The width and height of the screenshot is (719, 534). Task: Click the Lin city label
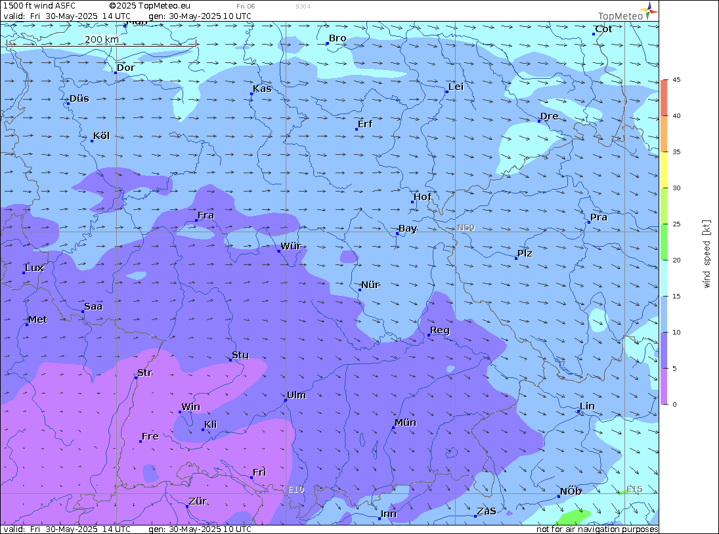[588, 406]
